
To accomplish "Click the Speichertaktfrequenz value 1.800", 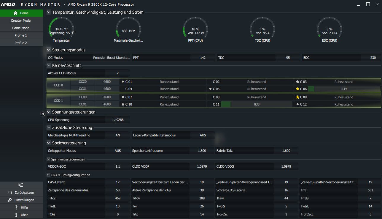I will point(202,151).
